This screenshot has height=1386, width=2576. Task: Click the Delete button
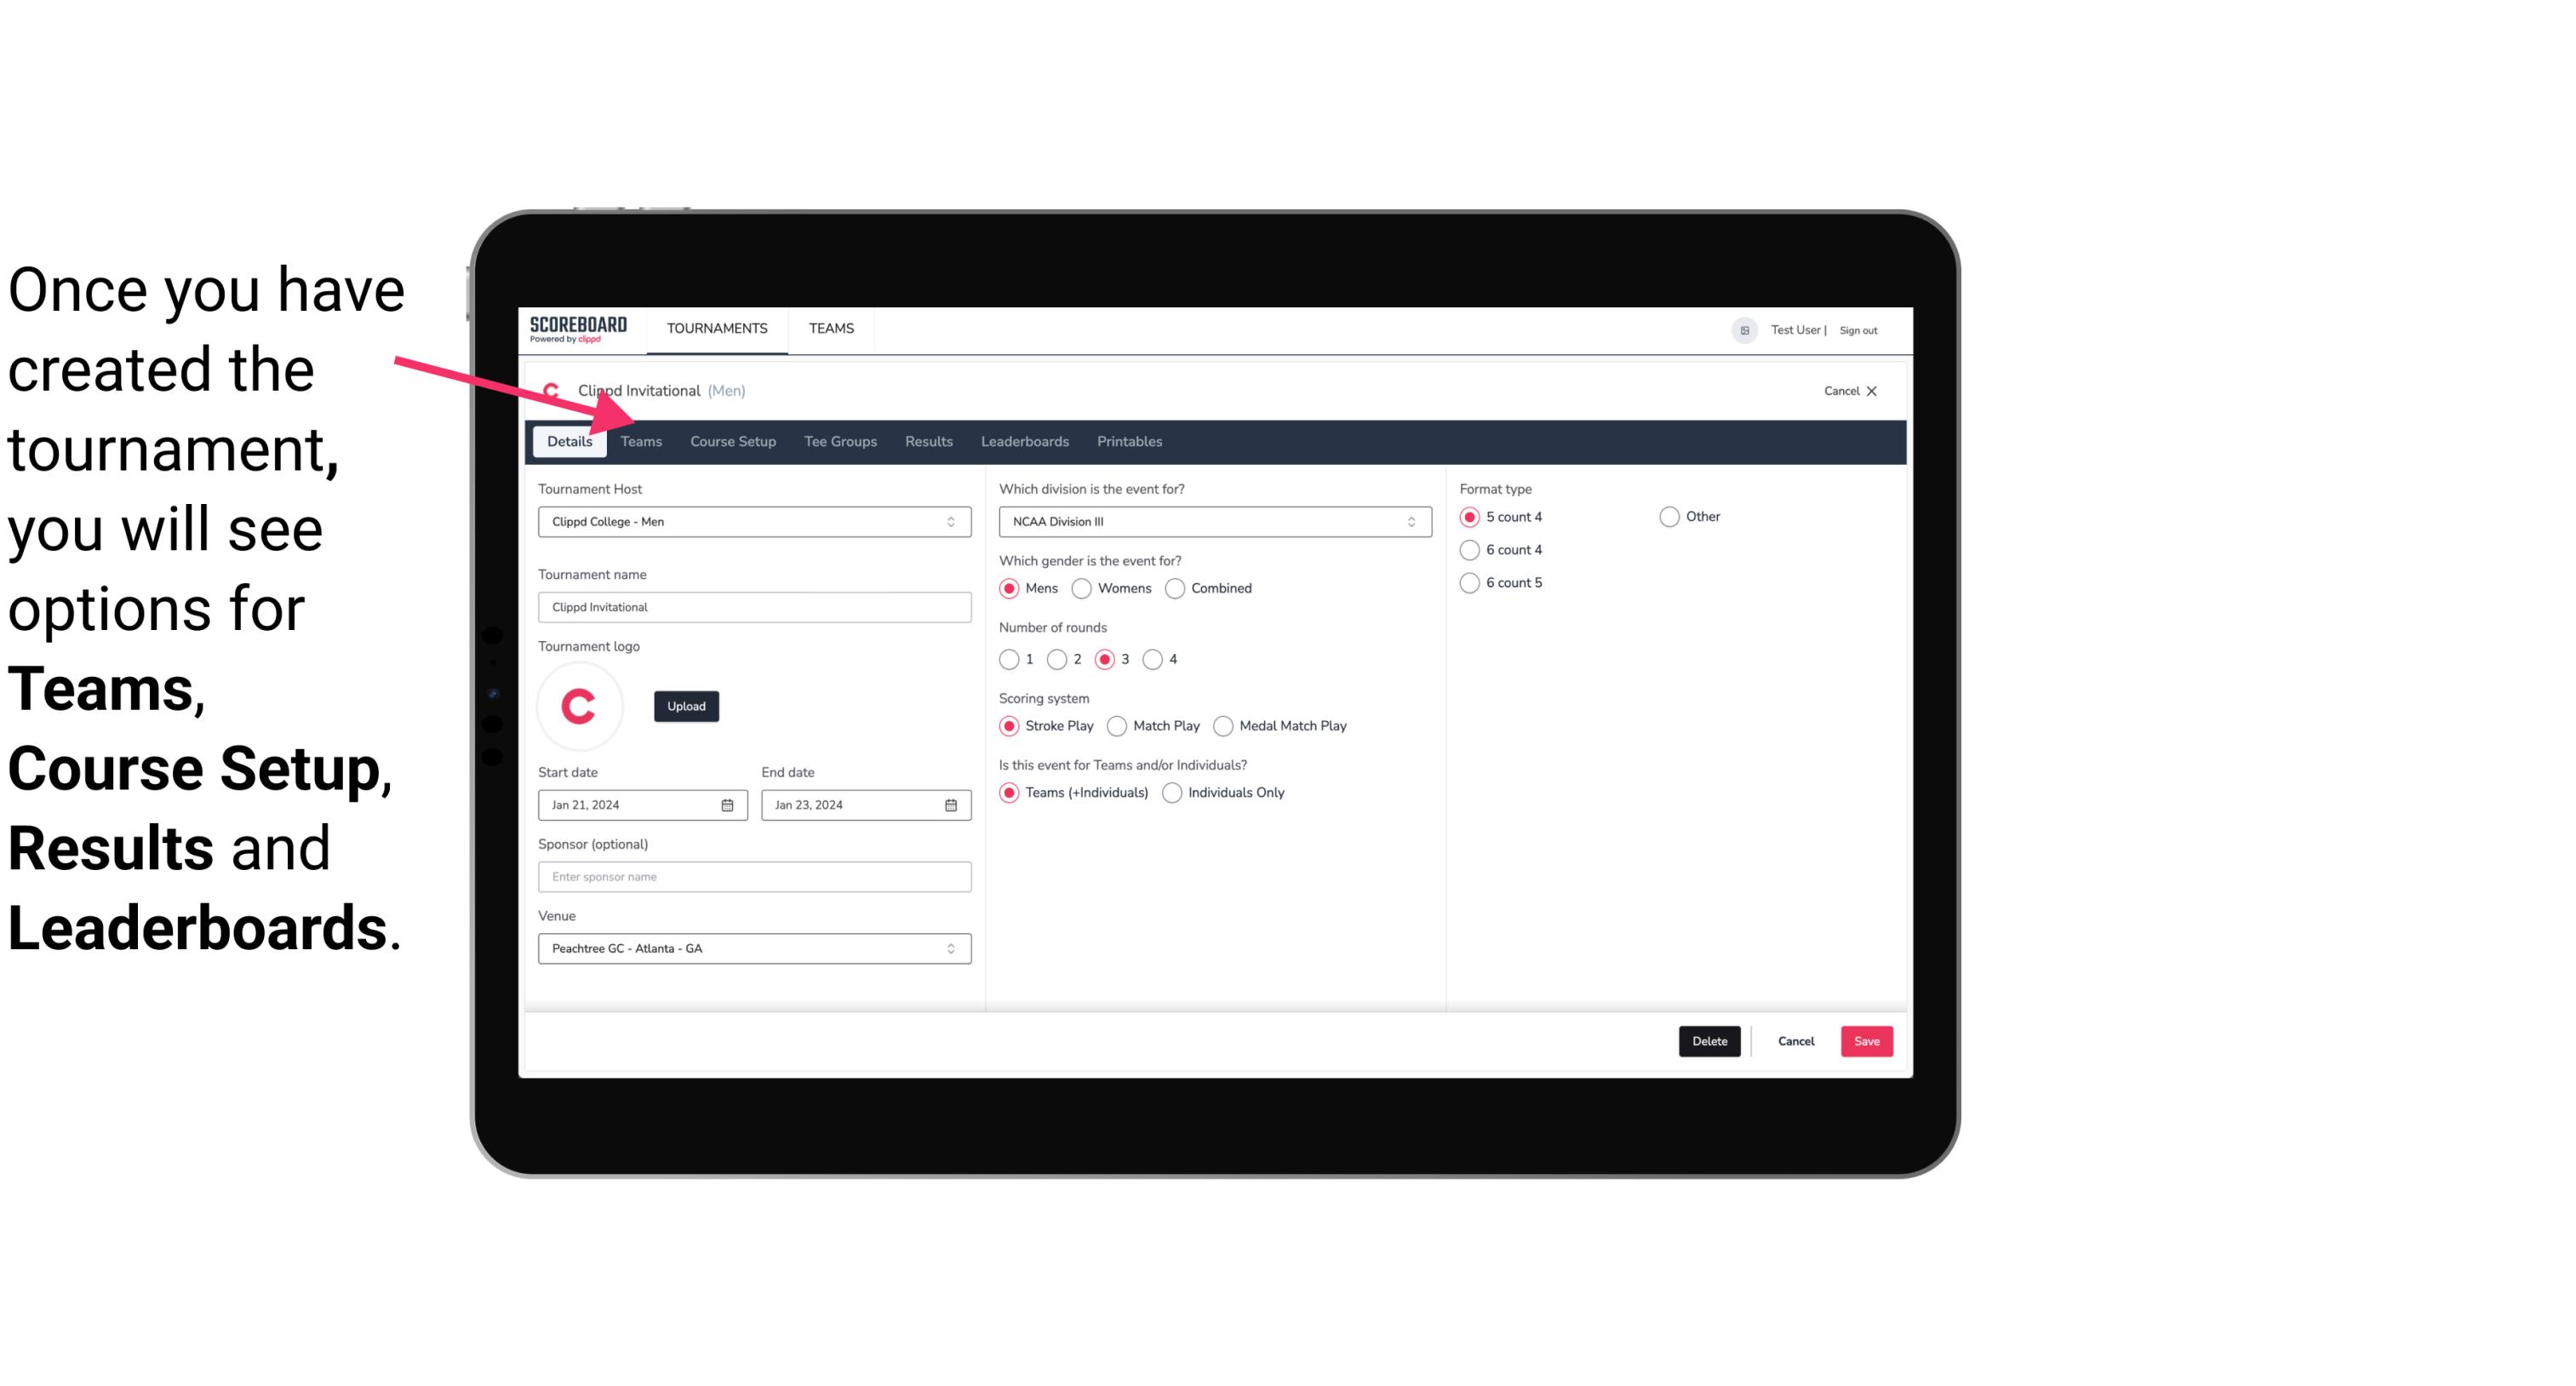click(x=1709, y=1039)
